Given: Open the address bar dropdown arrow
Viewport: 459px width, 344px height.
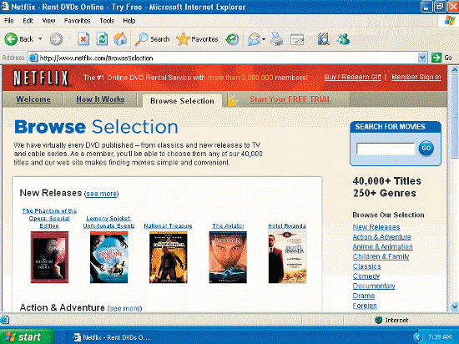Looking at the screenshot, I should tap(422, 58).
